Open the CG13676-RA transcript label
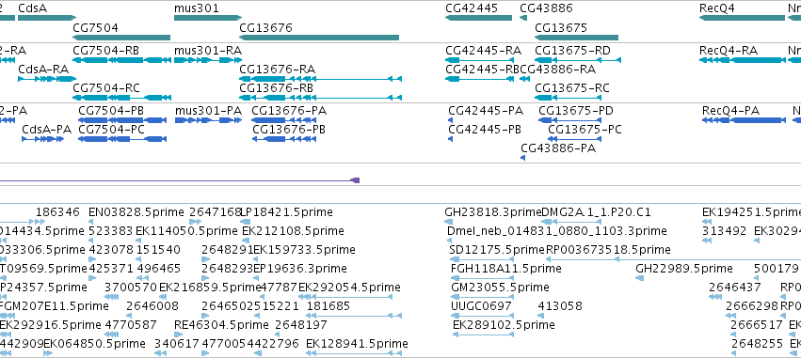This screenshot has height=358, width=801. pyautogui.click(x=278, y=70)
